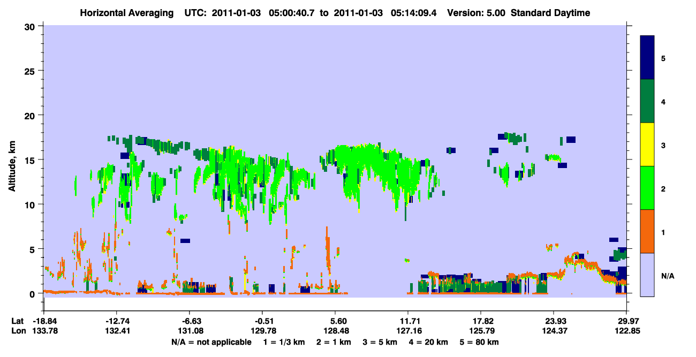Click legend text 'N/A = not applicable'
The width and height of the screenshot is (696, 357).
[x=211, y=342]
